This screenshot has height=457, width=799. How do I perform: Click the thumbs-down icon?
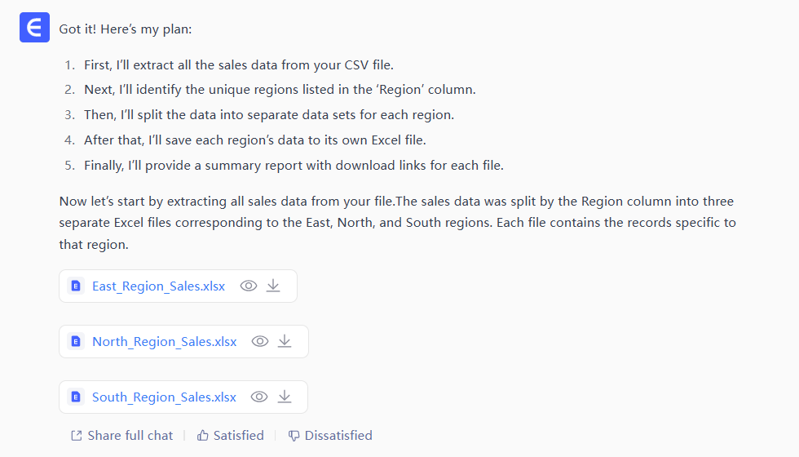pyautogui.click(x=294, y=436)
